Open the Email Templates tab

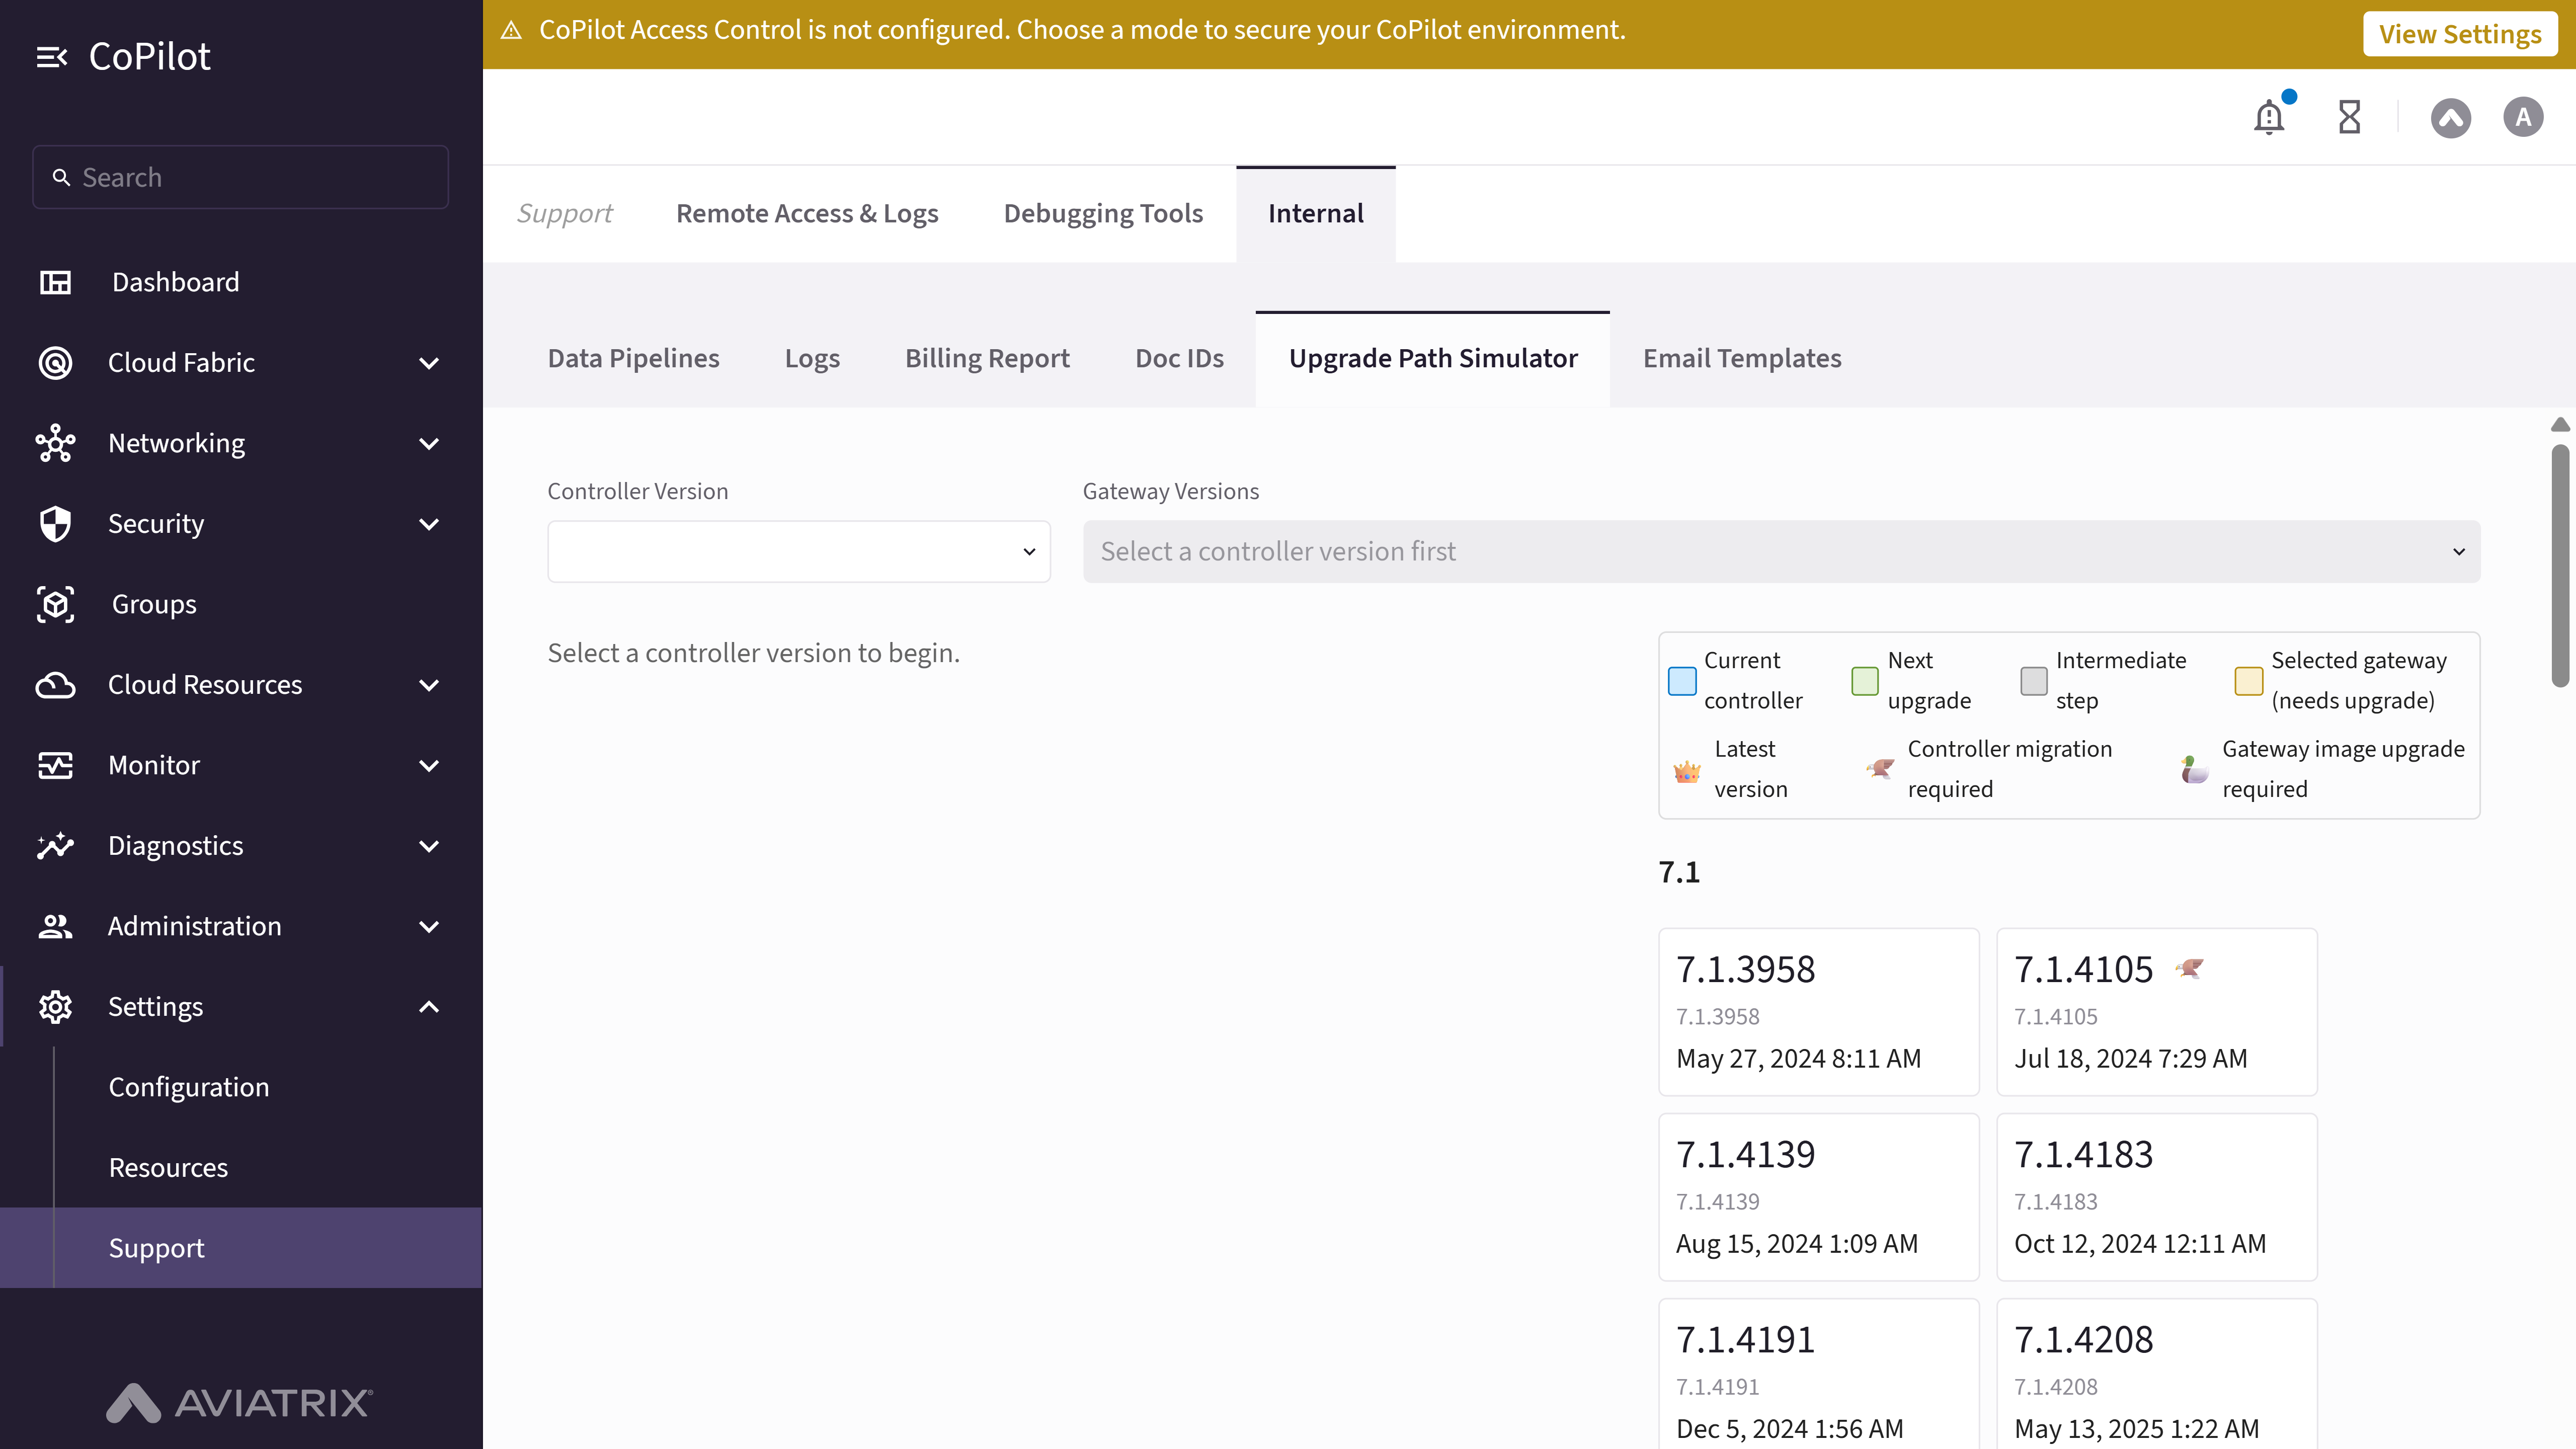(x=1742, y=358)
